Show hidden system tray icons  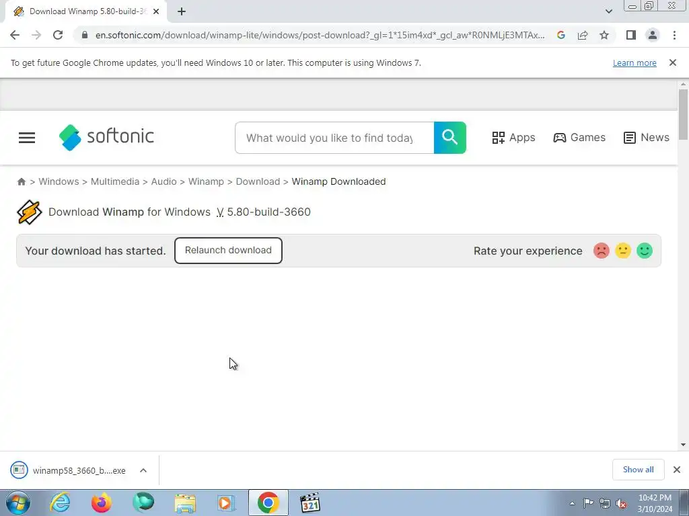pyautogui.click(x=572, y=503)
